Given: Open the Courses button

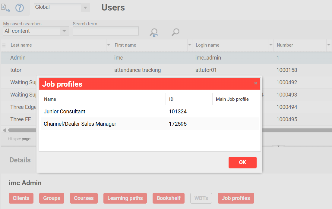Looking at the screenshot, I should [x=84, y=198].
